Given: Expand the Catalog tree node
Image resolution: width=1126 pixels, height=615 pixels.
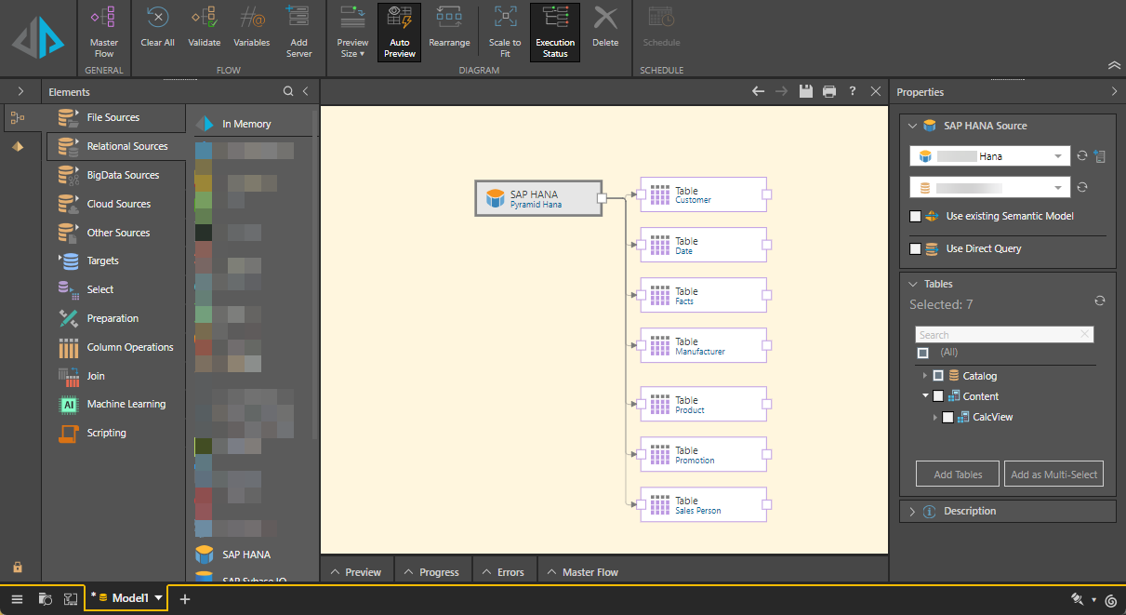Looking at the screenshot, I should point(924,376).
